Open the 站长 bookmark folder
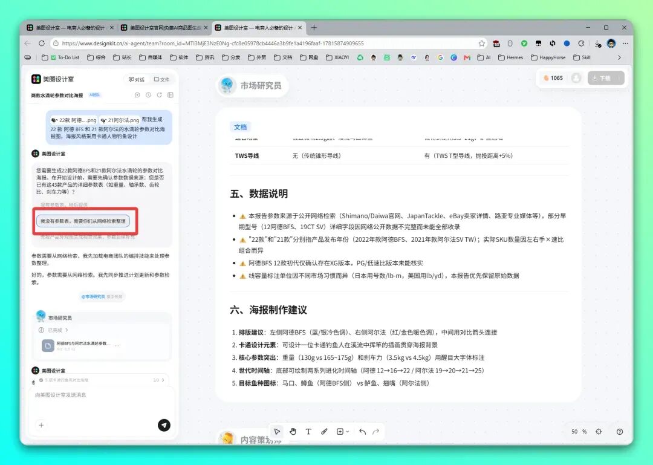 coord(122,57)
